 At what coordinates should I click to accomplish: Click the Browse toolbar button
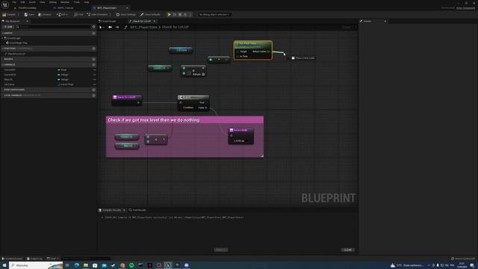pos(45,14)
